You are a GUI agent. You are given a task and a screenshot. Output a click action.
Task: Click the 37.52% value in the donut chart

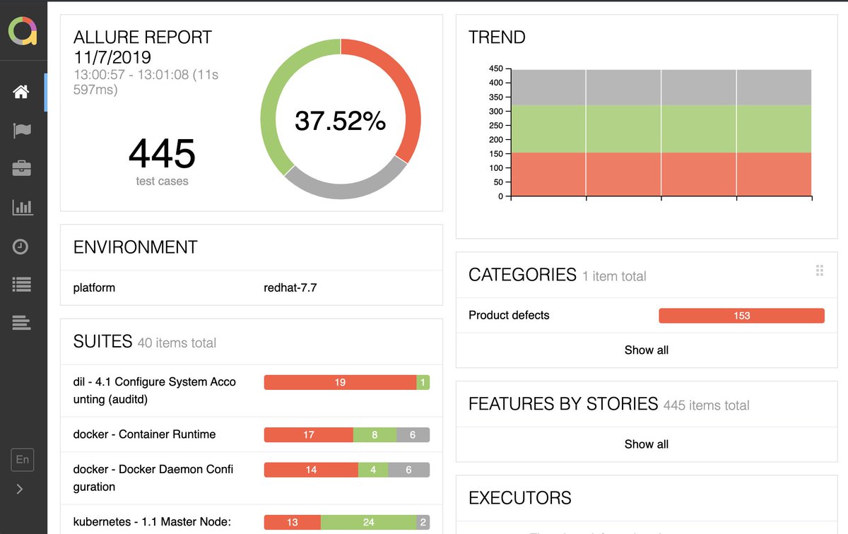pyautogui.click(x=341, y=121)
